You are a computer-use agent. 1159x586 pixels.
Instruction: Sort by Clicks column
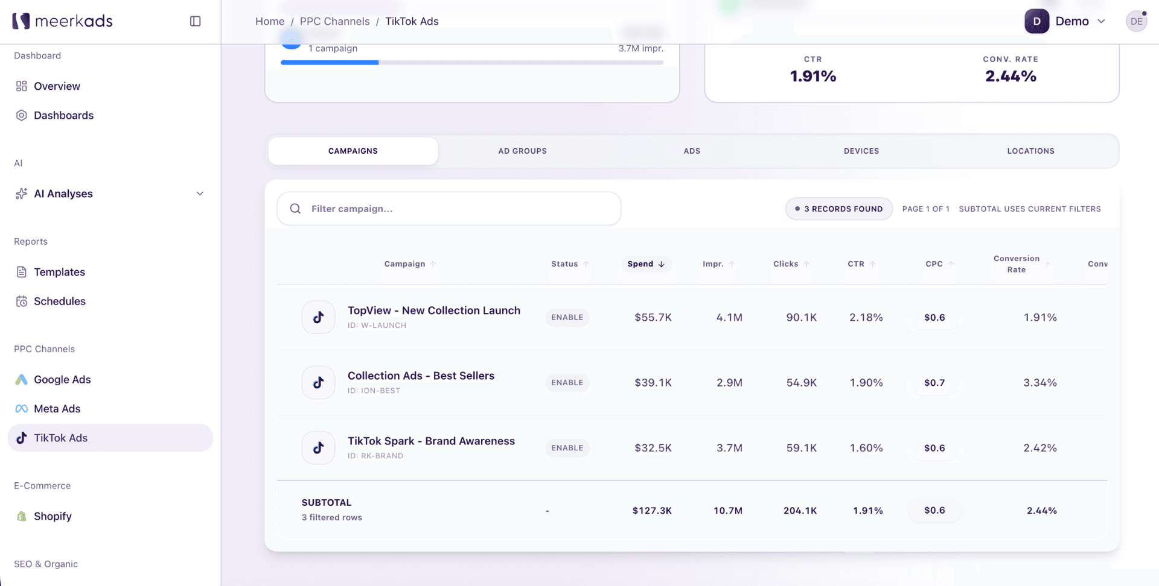[791, 264]
